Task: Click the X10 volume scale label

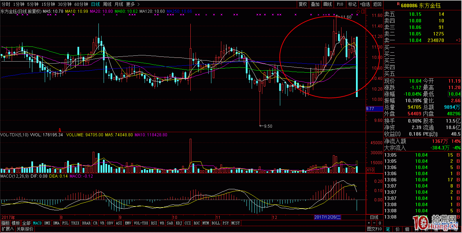Action: [x=369, y=170]
